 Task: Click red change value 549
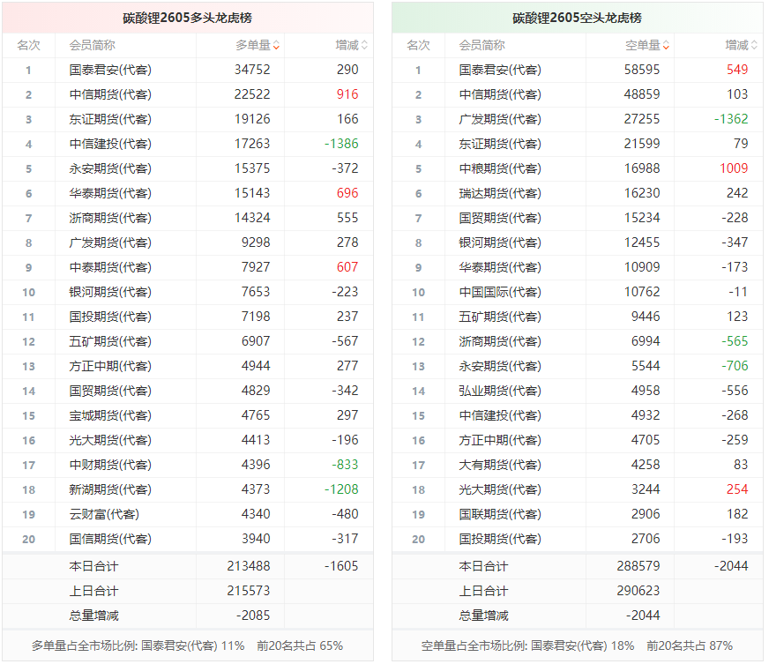click(737, 70)
